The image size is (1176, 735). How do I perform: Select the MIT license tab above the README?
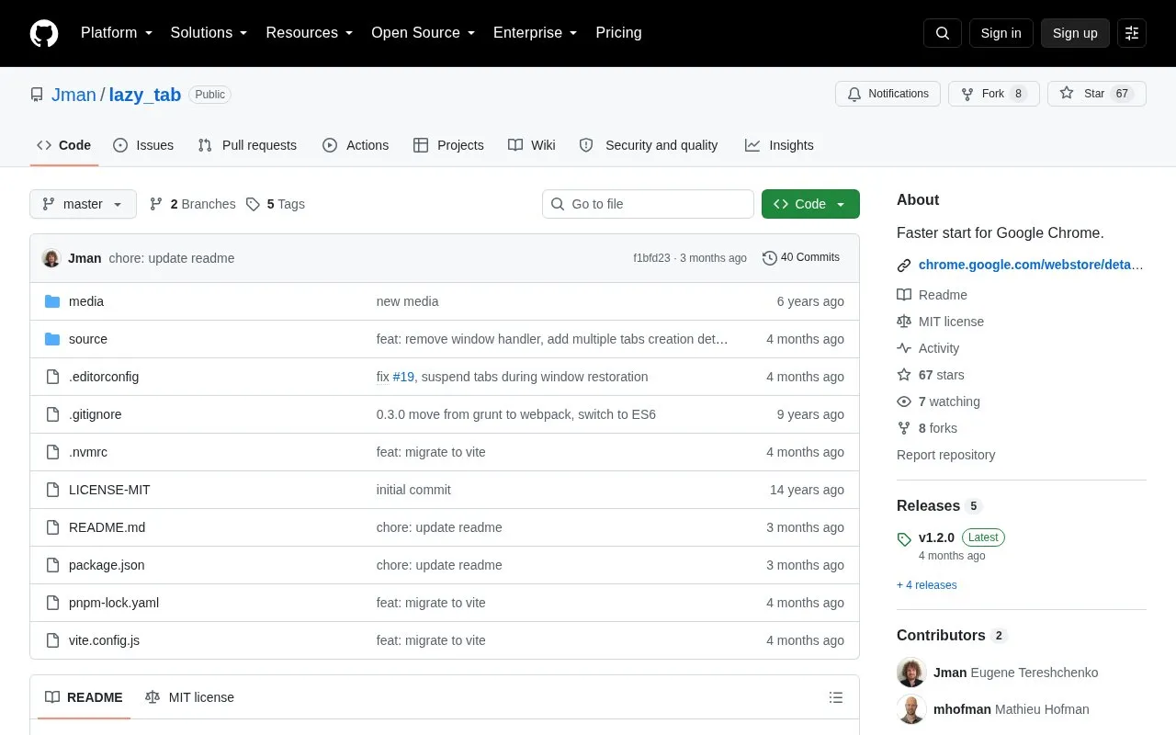click(x=190, y=697)
